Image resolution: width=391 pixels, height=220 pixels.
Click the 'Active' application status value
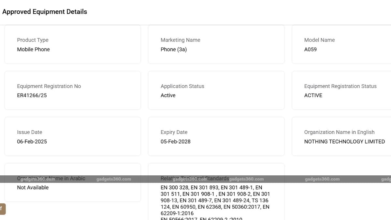coord(168,95)
